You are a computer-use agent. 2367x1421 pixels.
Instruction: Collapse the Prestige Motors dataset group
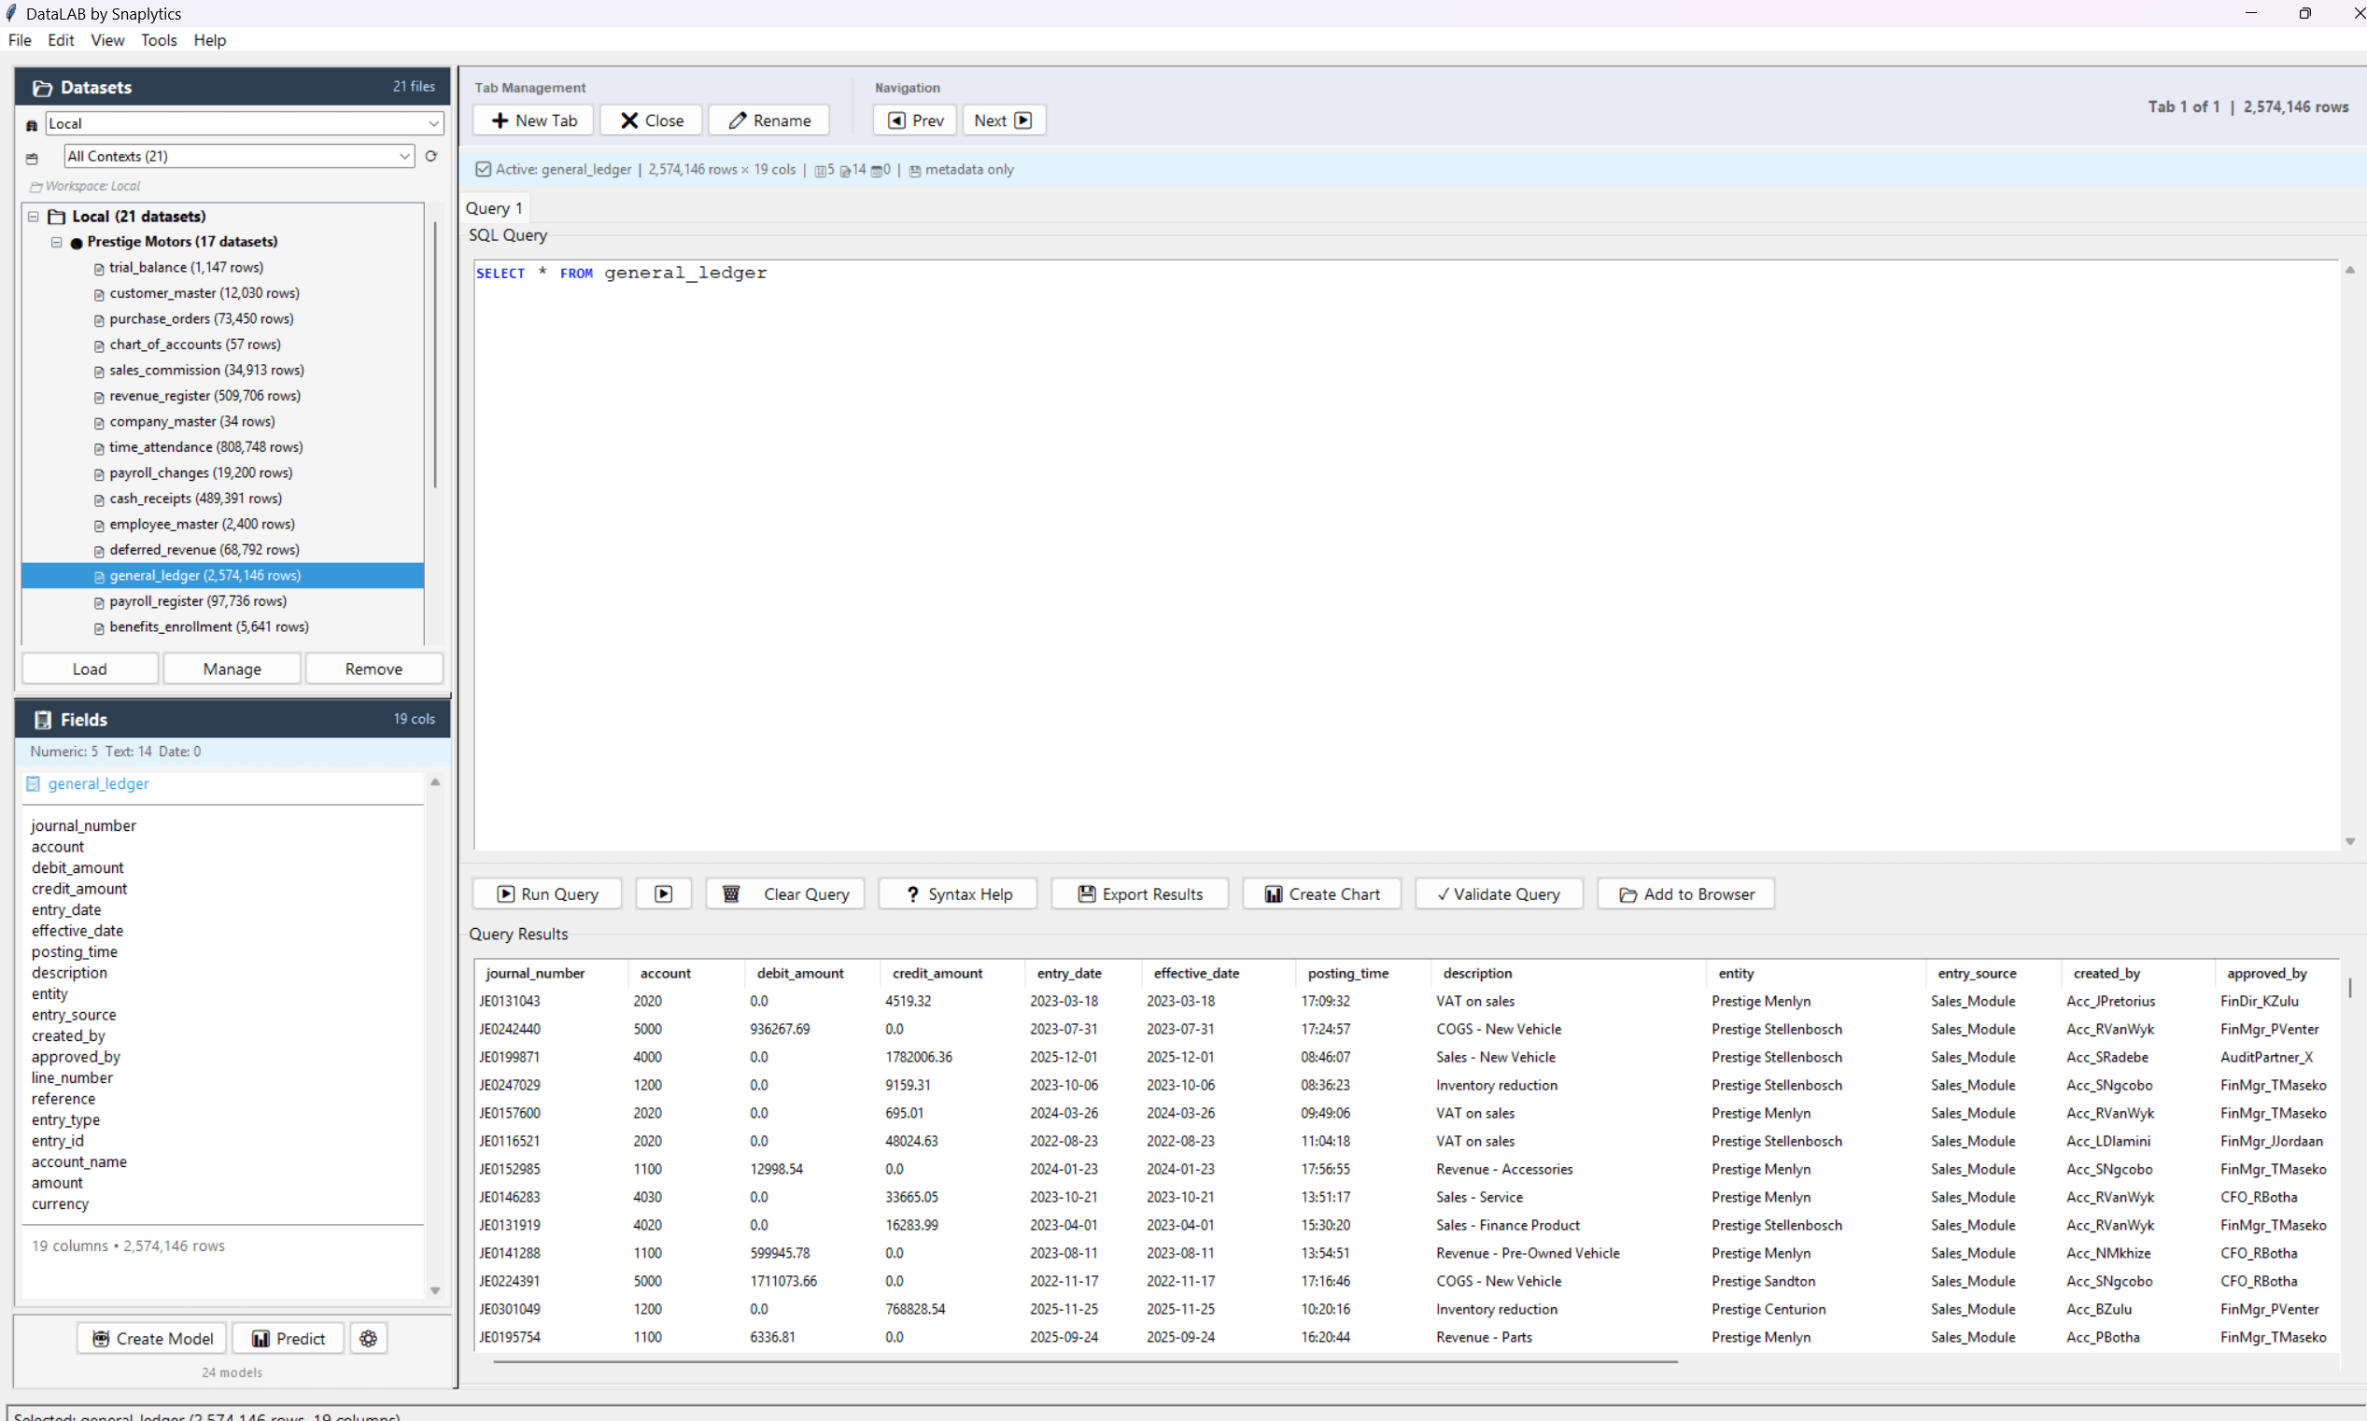pos(55,241)
